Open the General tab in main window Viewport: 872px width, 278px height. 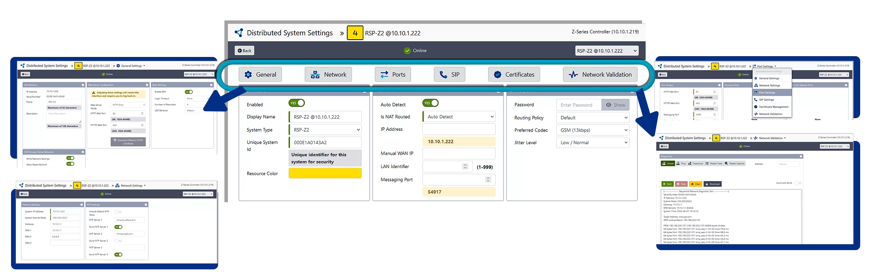pos(260,75)
